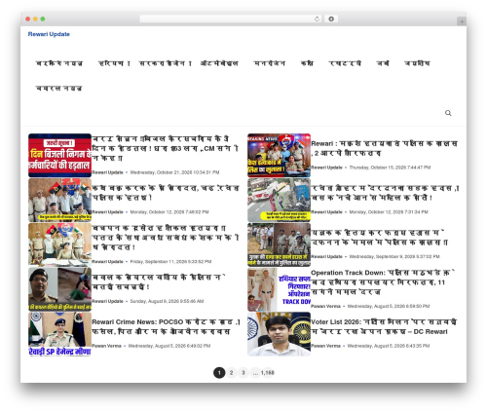487x412 pixels.
Task: Open the headline starting with 'Rewari :'
Action: (384, 148)
